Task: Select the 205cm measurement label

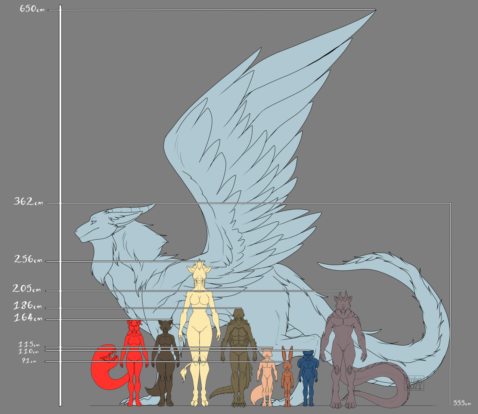Action: click(27, 288)
